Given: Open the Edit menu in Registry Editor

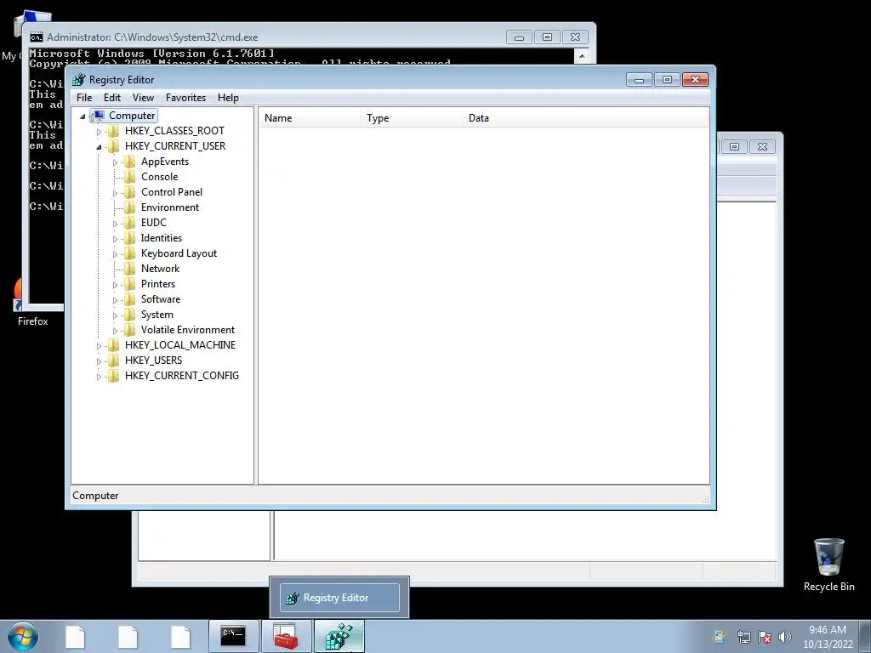Looking at the screenshot, I should pos(112,98).
